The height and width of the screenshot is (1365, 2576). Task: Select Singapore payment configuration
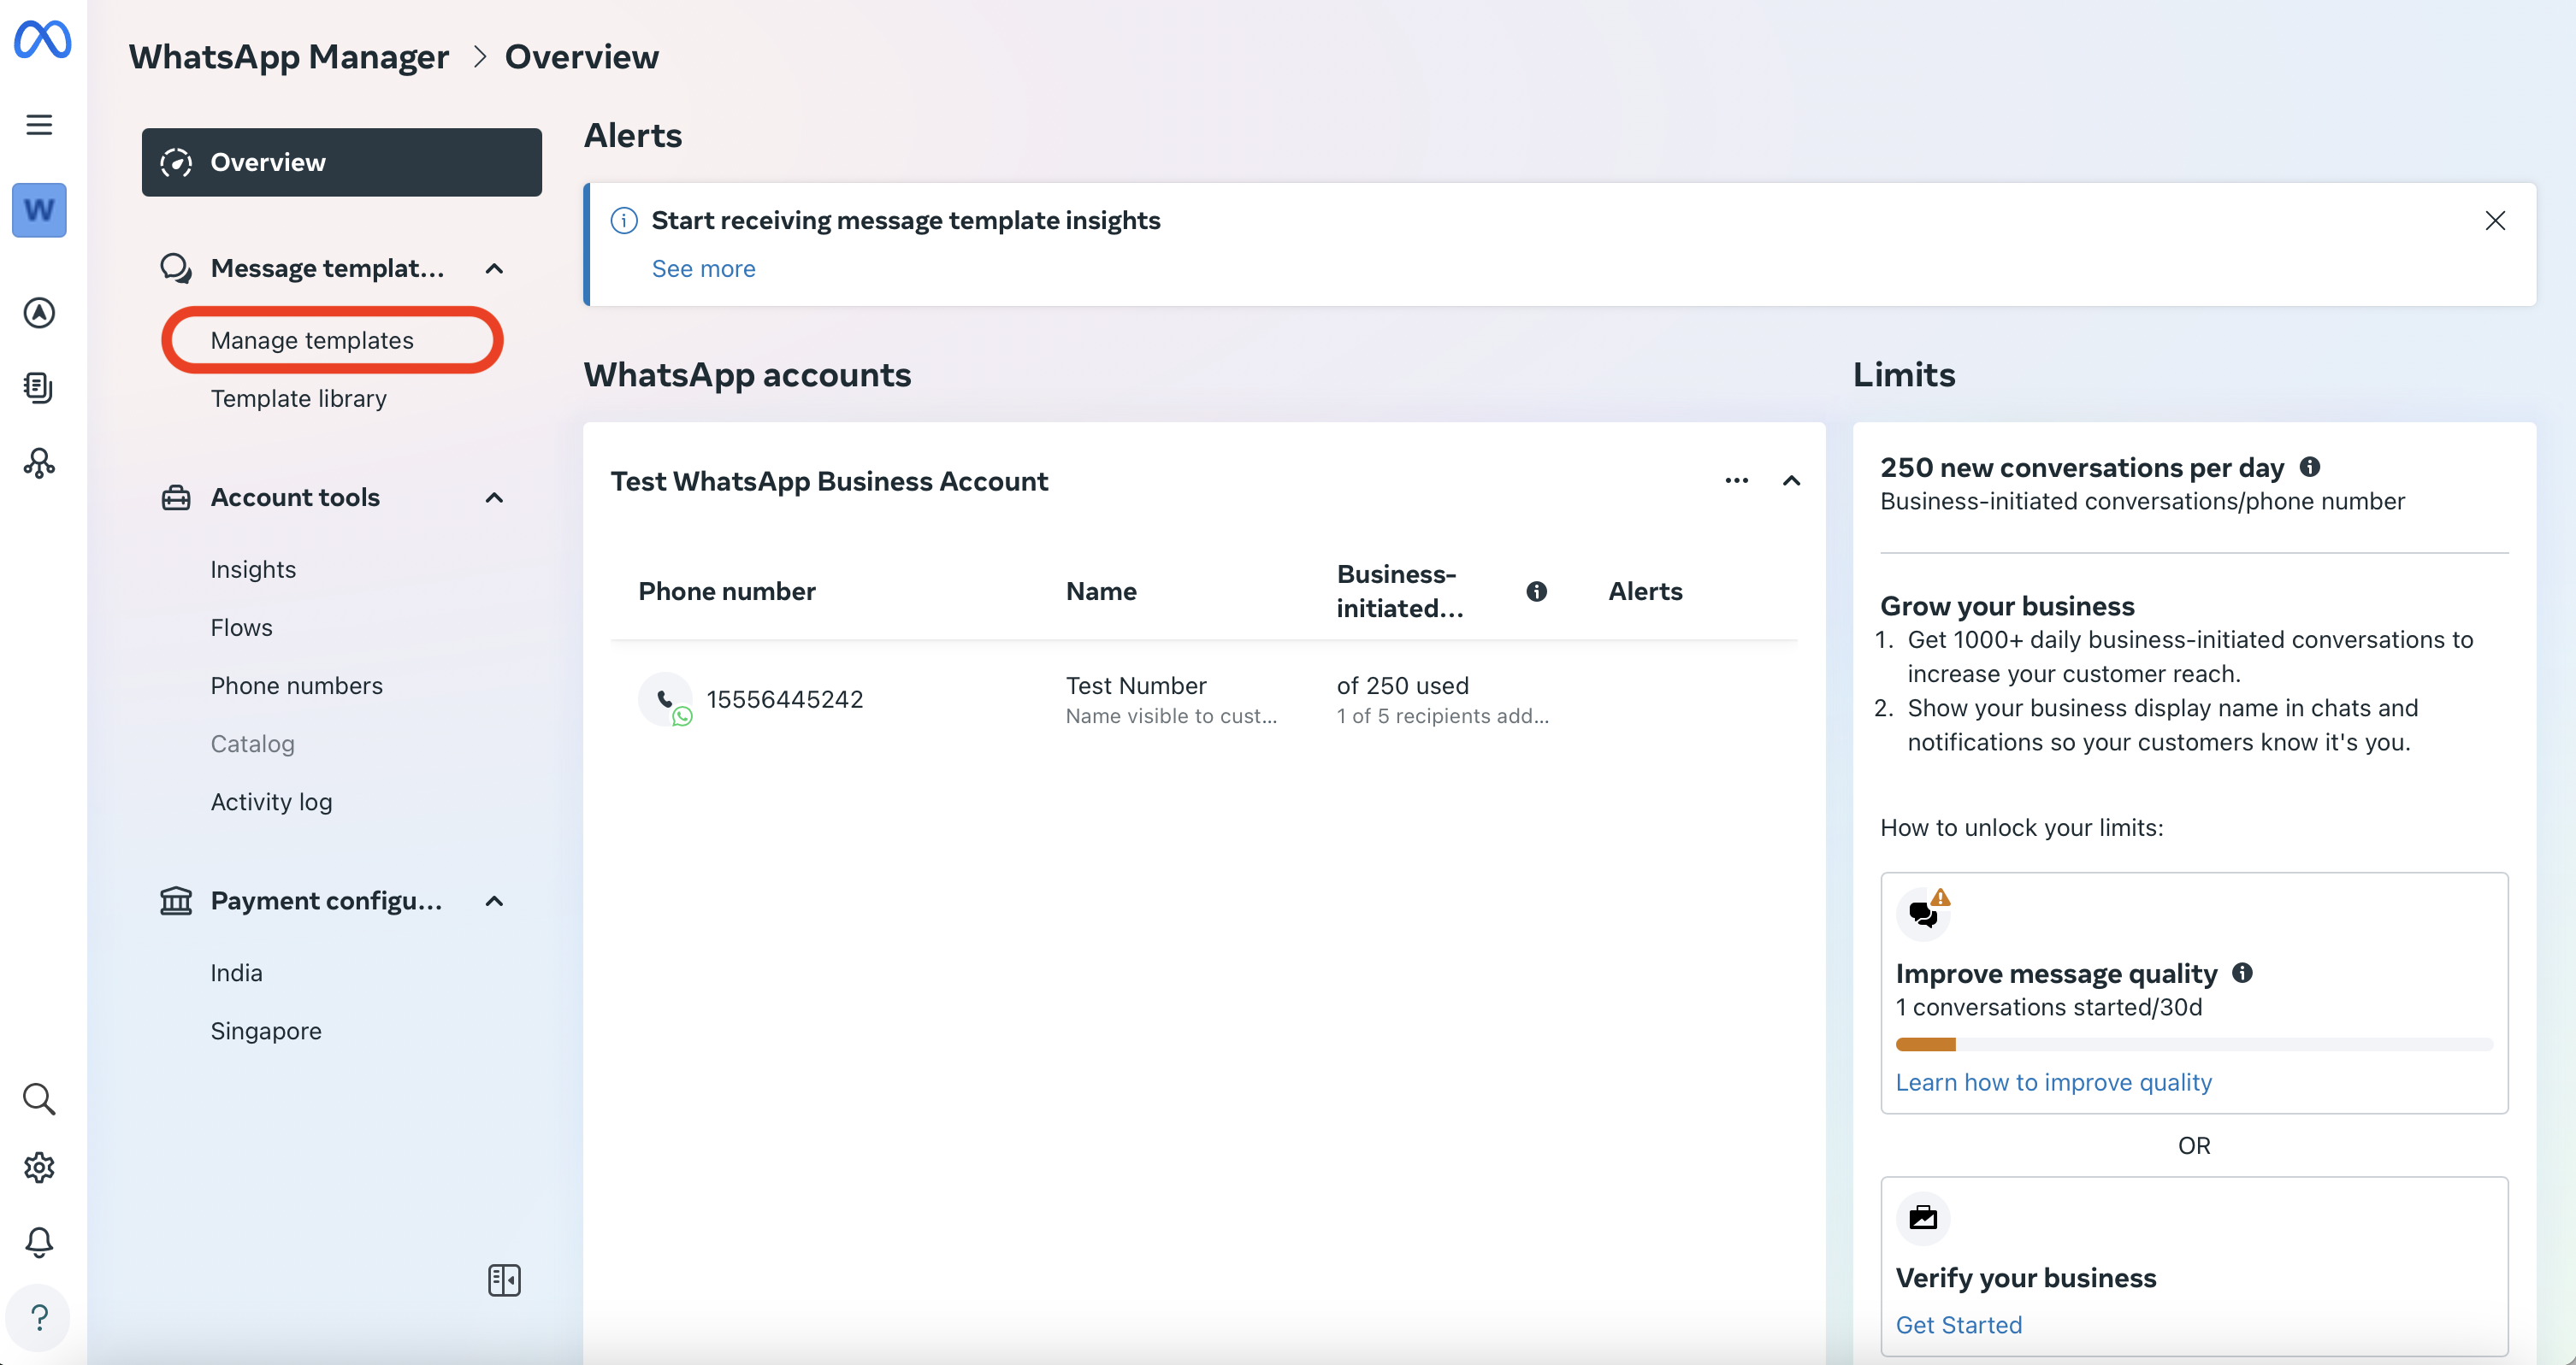click(266, 1030)
